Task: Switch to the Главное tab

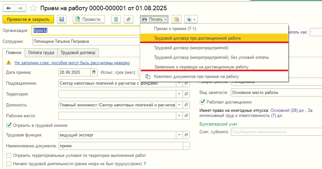Action: point(13,52)
